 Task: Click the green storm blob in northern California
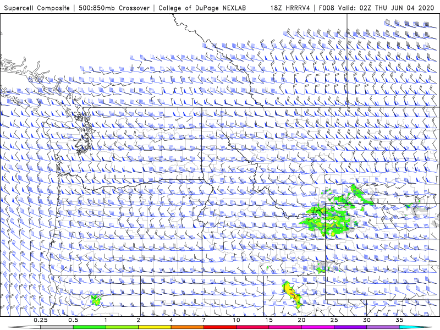click(96, 299)
